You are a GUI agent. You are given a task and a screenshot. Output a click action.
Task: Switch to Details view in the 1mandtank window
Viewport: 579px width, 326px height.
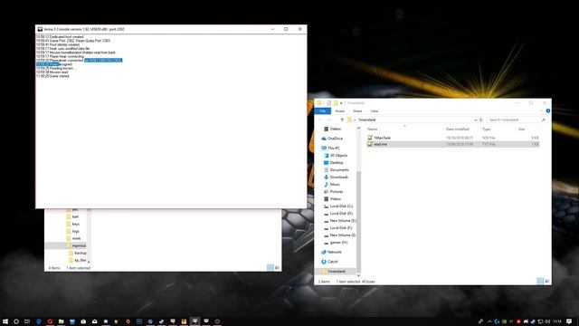point(540,282)
